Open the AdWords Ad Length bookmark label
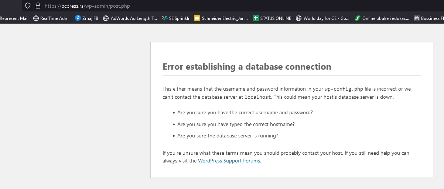This screenshot has width=444, height=189. 134,18
